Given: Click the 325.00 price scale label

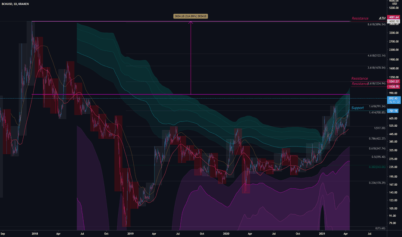Looking at the screenshot, I should click(x=393, y=150).
